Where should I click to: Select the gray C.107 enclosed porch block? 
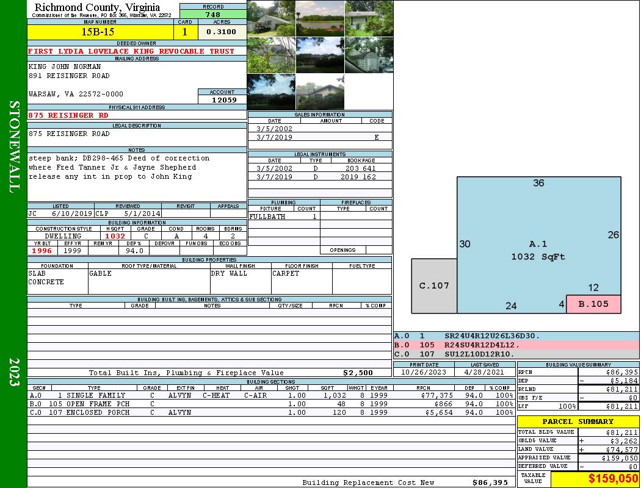tap(434, 285)
